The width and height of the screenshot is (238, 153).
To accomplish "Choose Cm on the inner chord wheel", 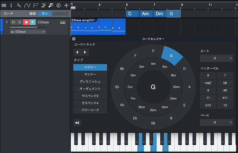I will [x=130, y=87].
